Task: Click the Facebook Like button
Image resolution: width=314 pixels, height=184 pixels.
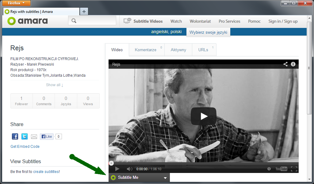Action: 47,136
